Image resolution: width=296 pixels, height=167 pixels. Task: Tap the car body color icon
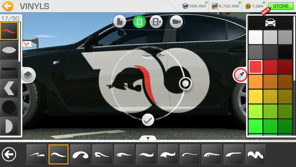[271, 22]
